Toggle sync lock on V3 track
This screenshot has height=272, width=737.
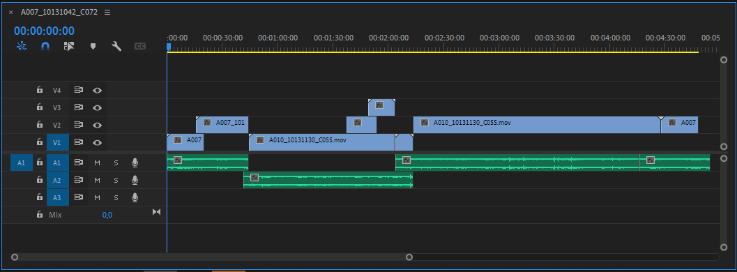pos(79,107)
